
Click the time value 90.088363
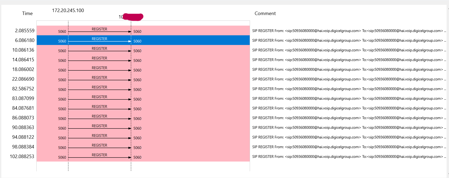coord(23,127)
